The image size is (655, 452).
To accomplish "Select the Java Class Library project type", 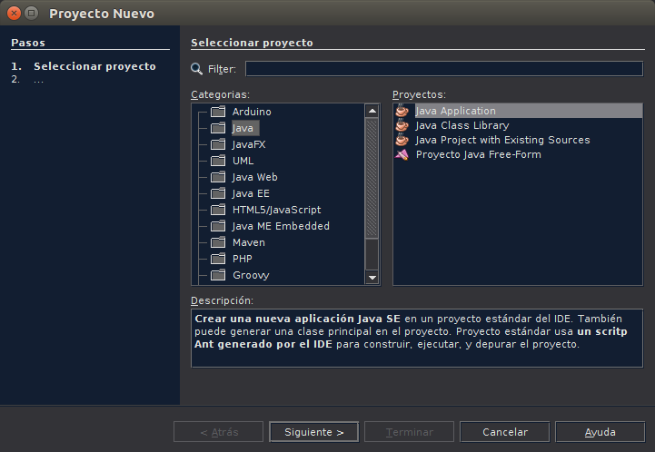I will pos(462,125).
